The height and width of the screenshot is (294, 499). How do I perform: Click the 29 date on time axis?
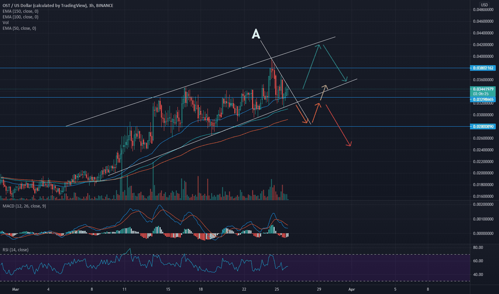pyautogui.click(x=319, y=289)
